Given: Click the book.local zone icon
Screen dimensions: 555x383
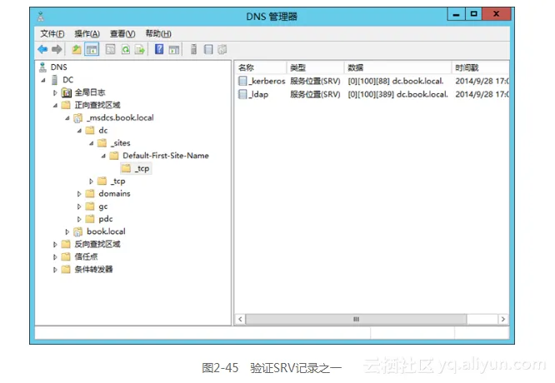Looking at the screenshot, I should [77, 231].
